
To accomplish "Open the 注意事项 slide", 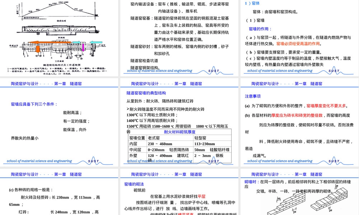I will [300, 122].
